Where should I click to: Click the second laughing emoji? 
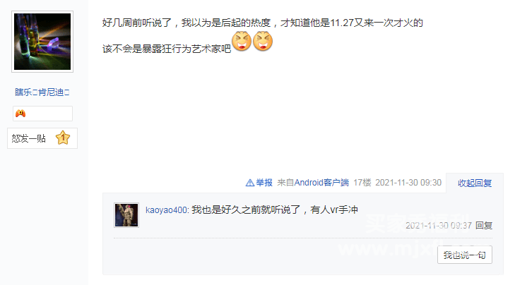[x=263, y=41]
